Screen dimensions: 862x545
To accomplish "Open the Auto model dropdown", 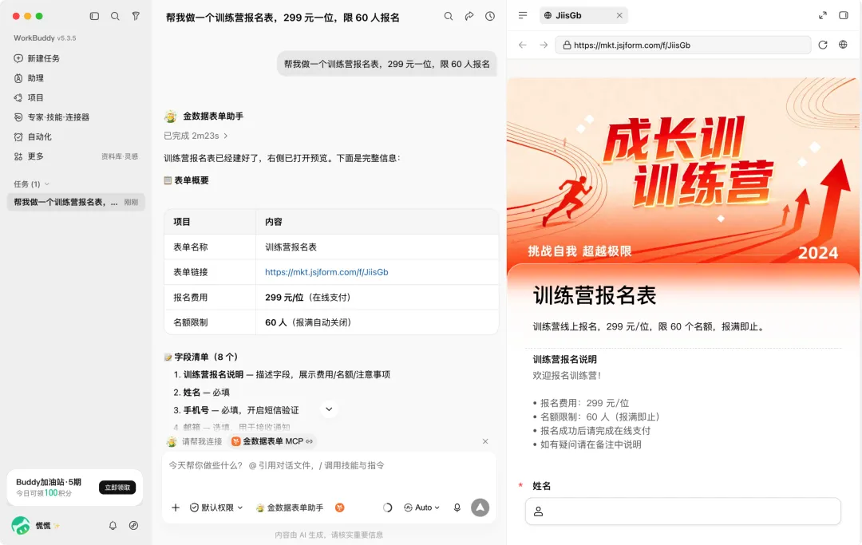I will (421, 507).
